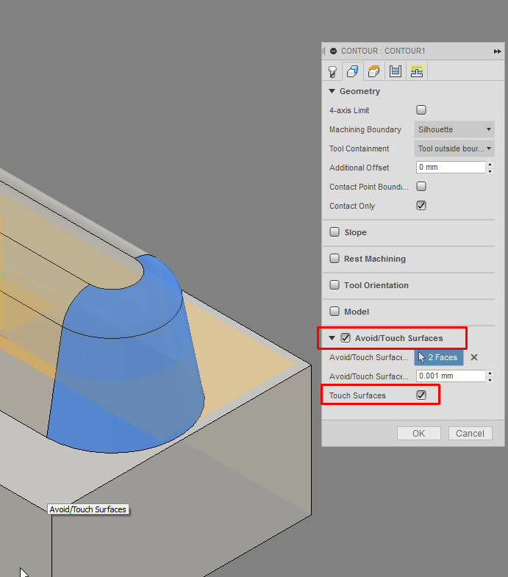
Task: Cancel the contour dialog
Action: (470, 434)
